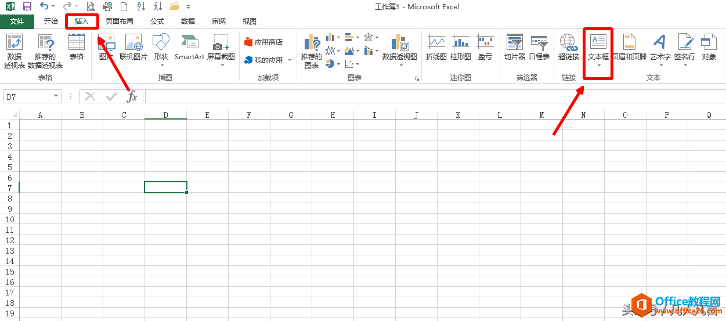Insert a 柱形图 sparkline
Screen dimensions: 726x321
461,48
